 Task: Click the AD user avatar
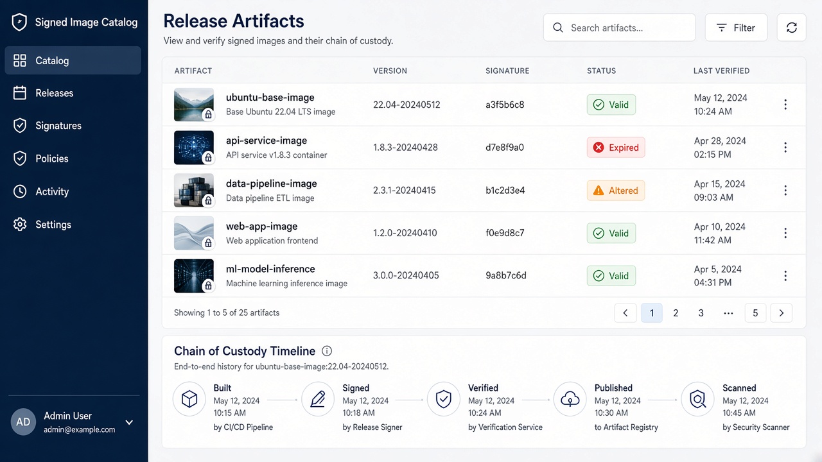23,422
